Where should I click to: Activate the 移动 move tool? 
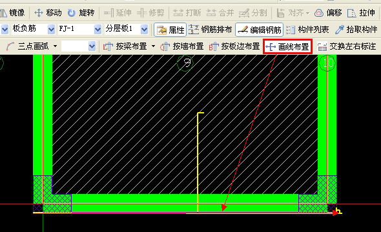click(48, 13)
